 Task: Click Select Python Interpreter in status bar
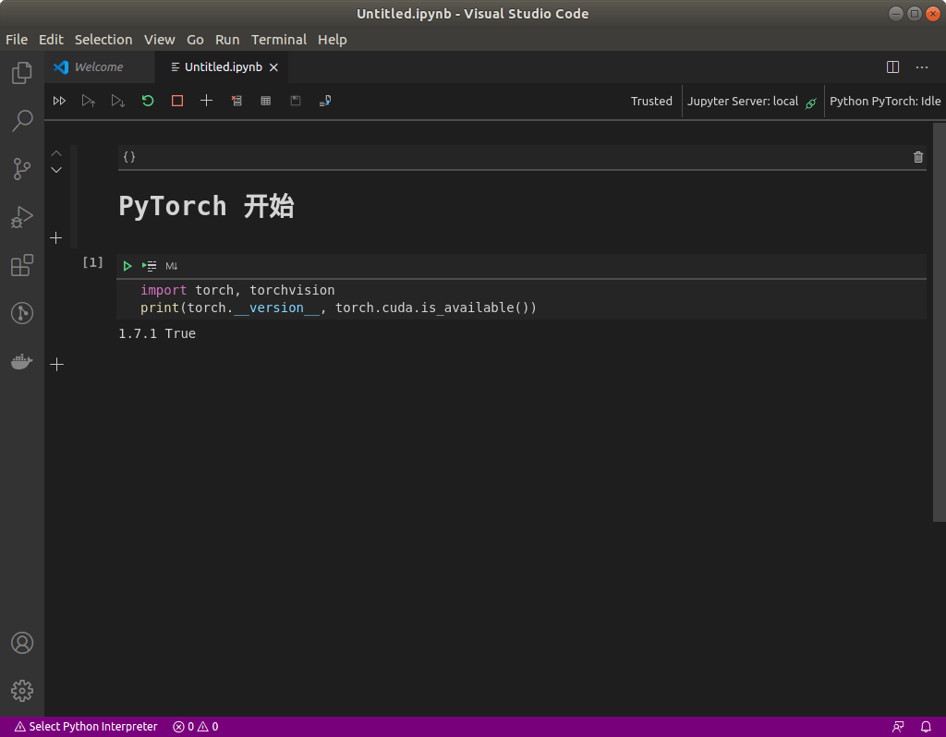tap(86, 727)
